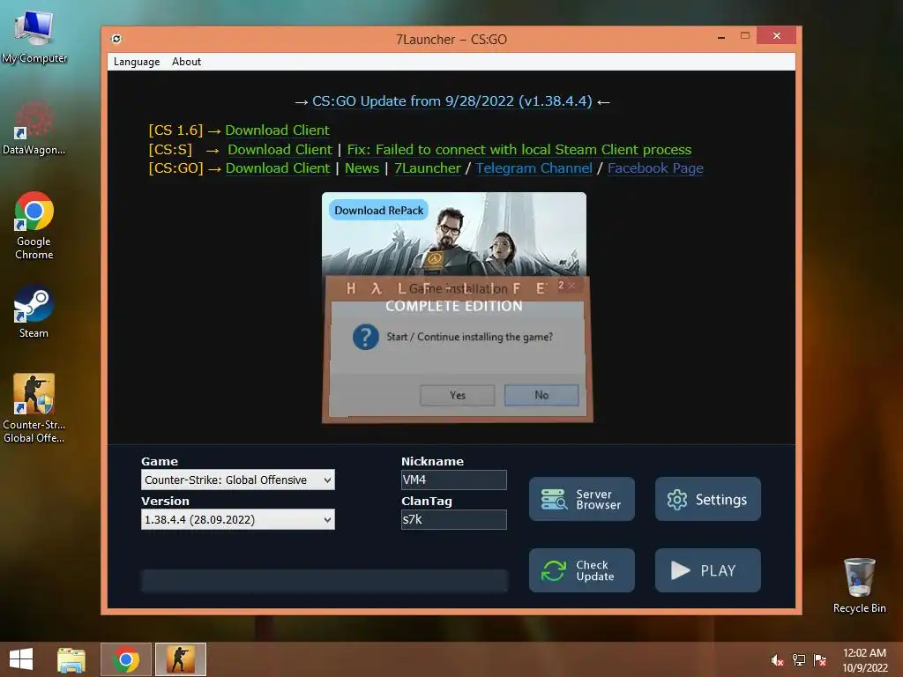Switch to Chrome on the taskbar

(126, 659)
